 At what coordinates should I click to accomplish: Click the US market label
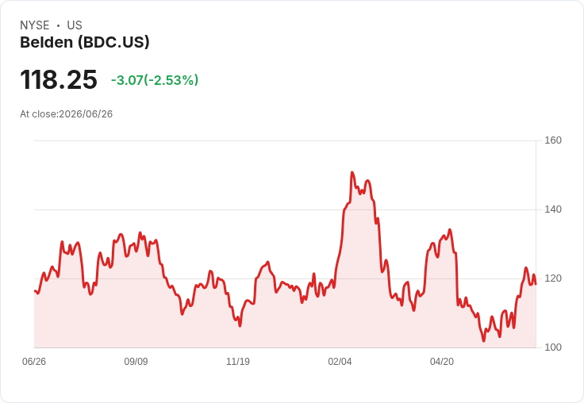(x=75, y=25)
